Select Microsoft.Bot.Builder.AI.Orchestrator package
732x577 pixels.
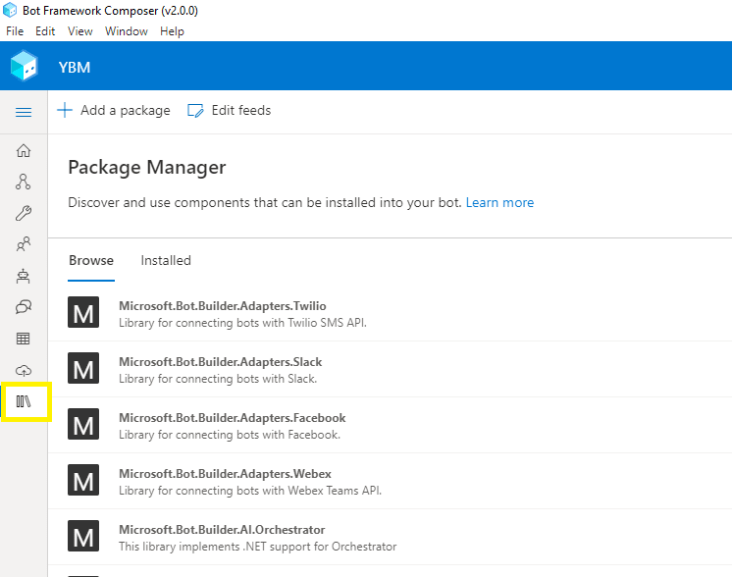[222, 529]
